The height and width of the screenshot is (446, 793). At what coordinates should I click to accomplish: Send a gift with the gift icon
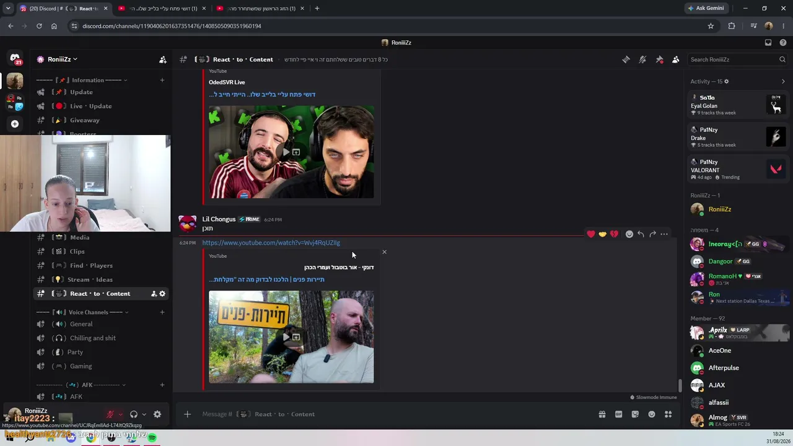coord(602,414)
